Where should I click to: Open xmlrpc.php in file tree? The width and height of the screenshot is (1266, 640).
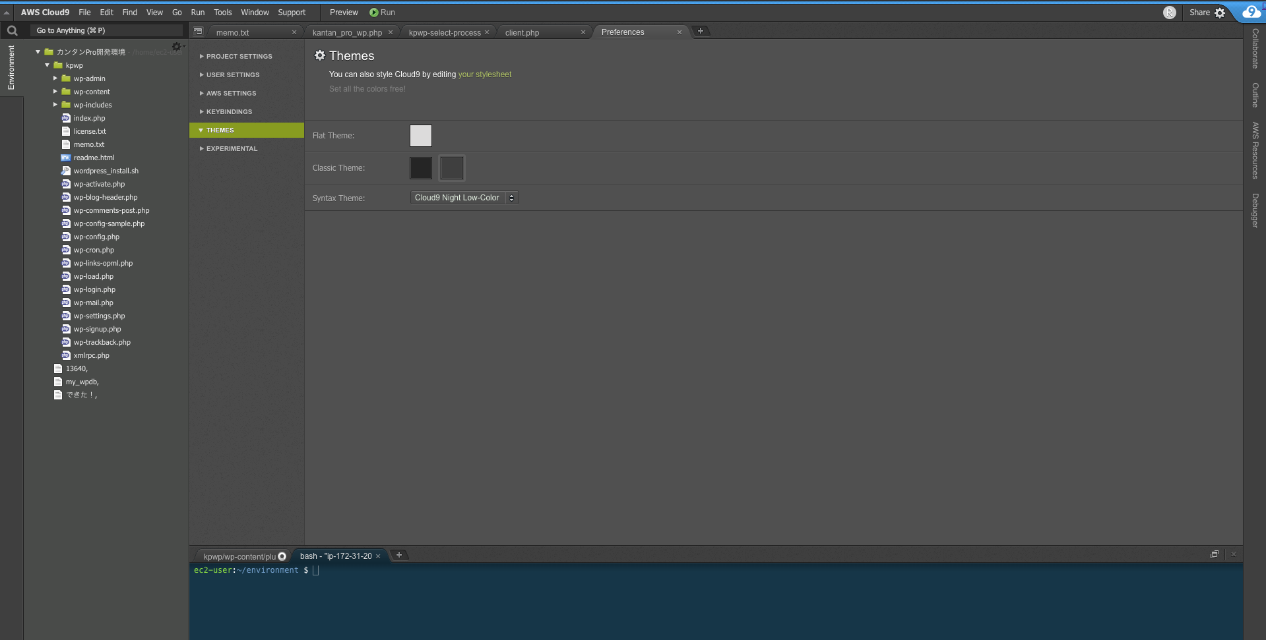92,355
